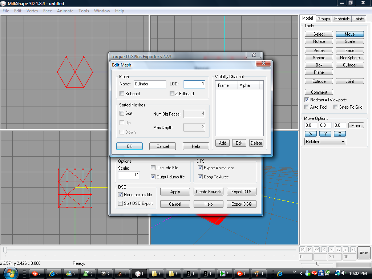Open the Tools menu
Screen dimensions: 372x279
click(84, 11)
